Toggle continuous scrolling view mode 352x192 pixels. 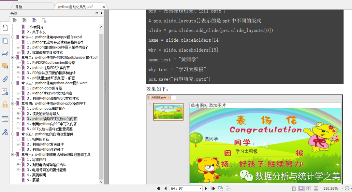click(x=301, y=188)
